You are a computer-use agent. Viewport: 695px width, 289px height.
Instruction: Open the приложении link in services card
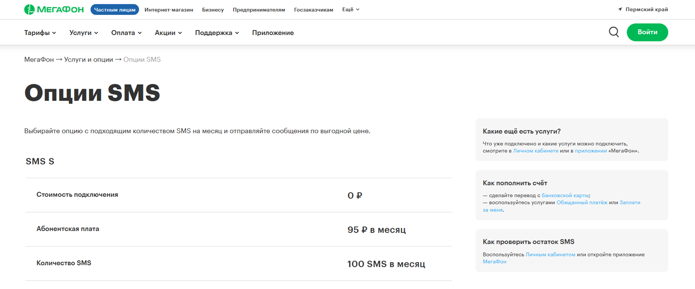click(591, 151)
